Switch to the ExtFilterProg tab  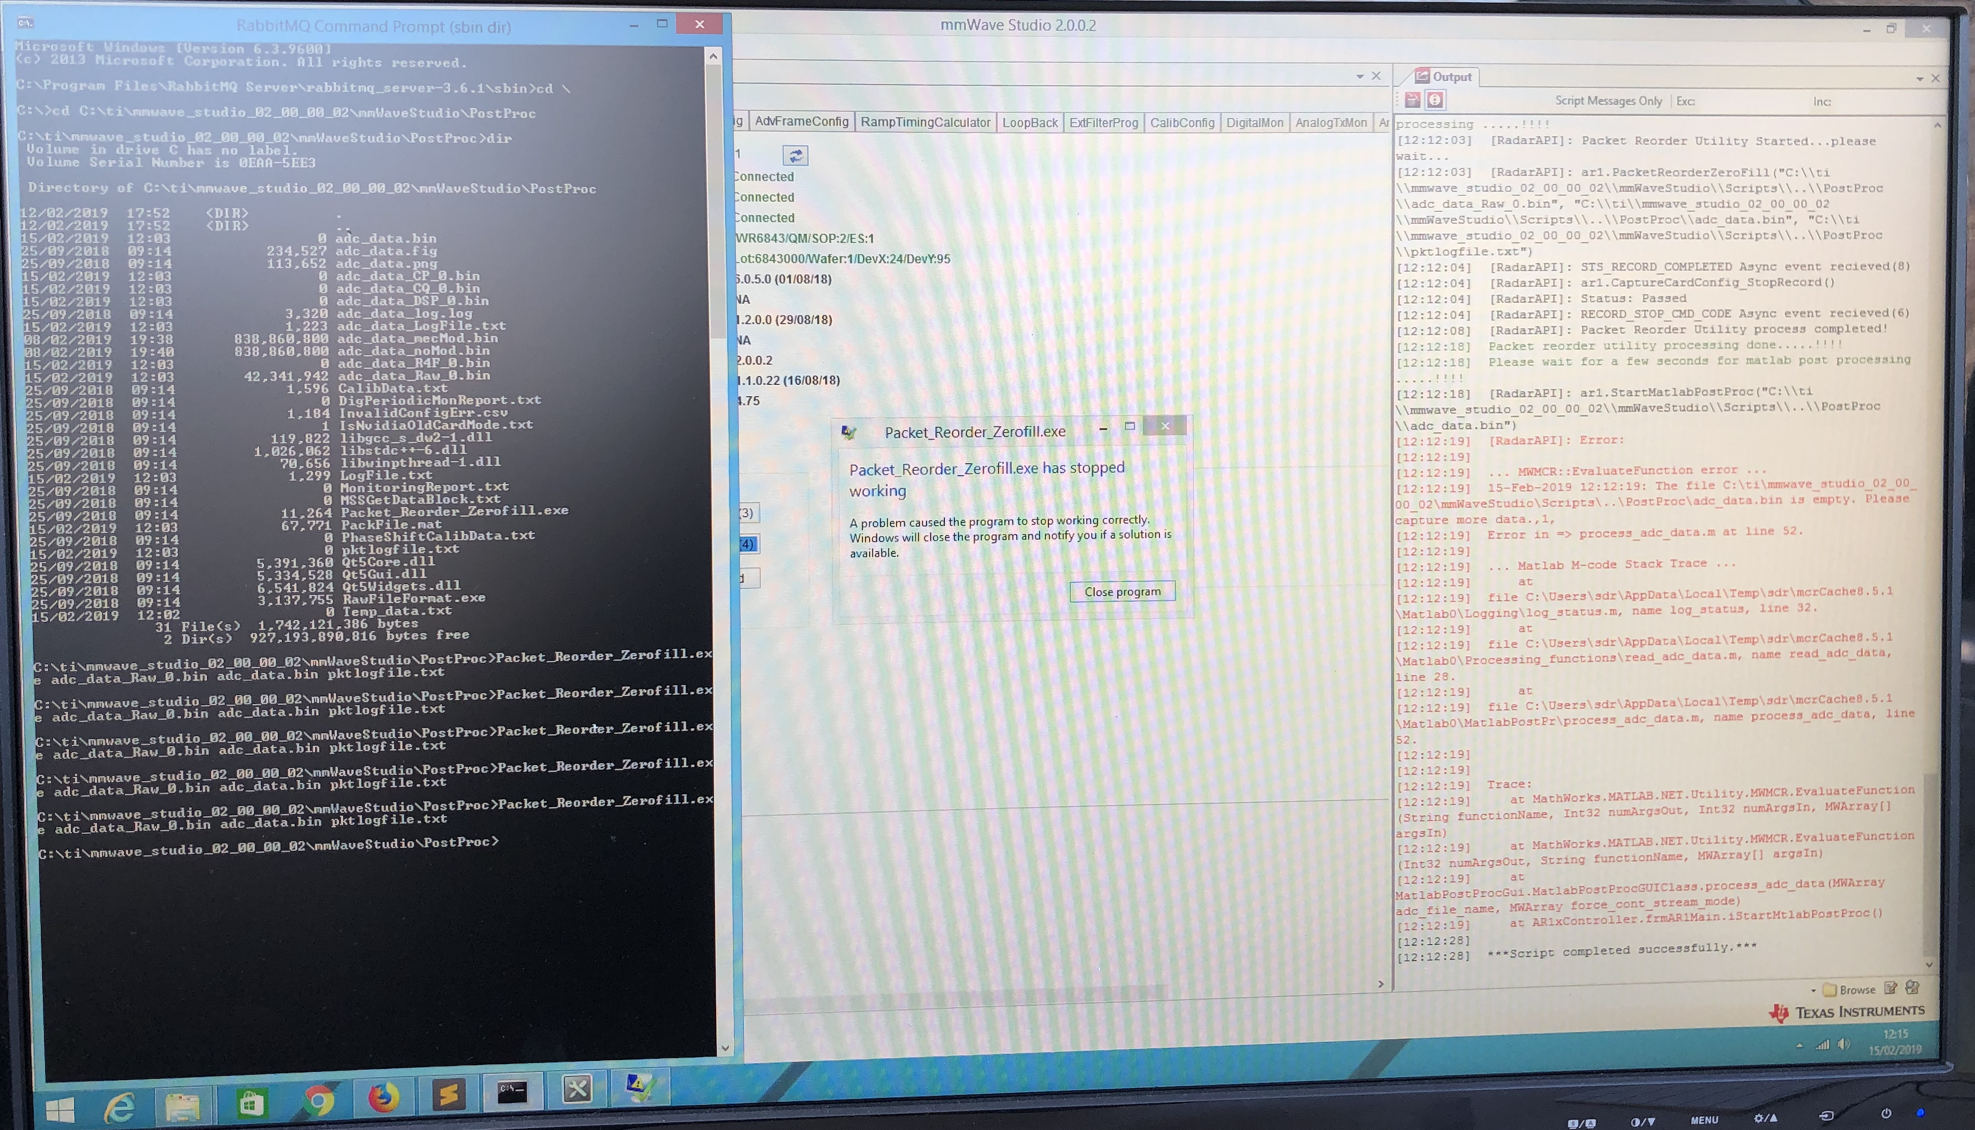(1103, 123)
